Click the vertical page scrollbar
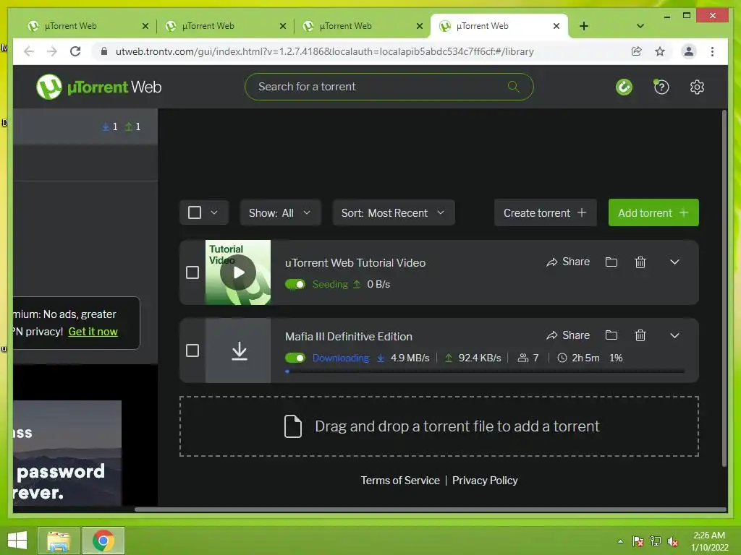Viewport: 741px width, 555px height. pos(724,288)
